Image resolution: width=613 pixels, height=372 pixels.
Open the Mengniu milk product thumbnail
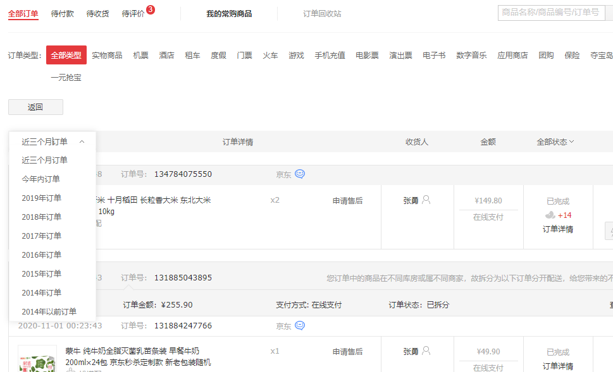point(37,359)
